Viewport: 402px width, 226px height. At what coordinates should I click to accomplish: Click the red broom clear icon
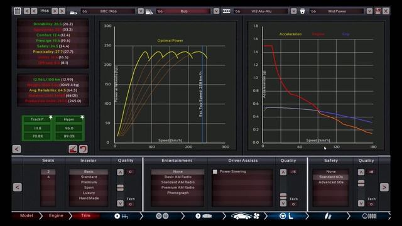point(73,149)
